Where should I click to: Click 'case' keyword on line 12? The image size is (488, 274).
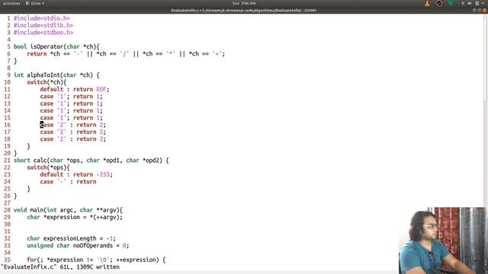(47, 97)
